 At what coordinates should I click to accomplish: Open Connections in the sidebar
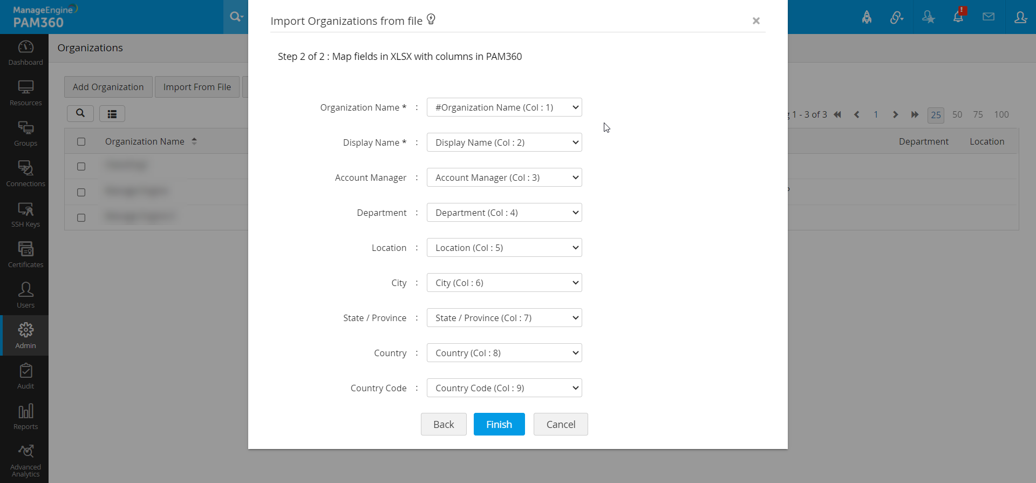point(25,174)
